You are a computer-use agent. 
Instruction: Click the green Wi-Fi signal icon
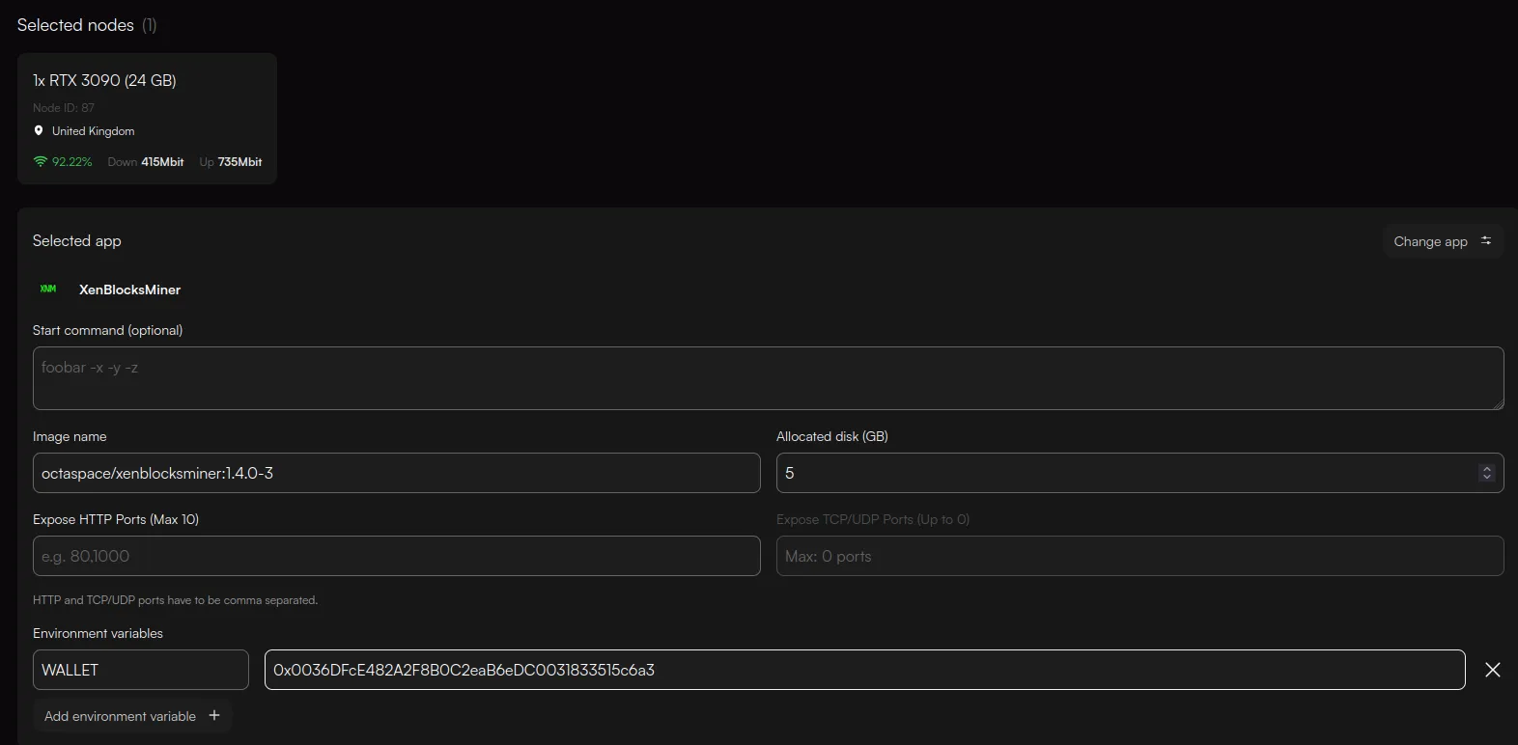(40, 161)
